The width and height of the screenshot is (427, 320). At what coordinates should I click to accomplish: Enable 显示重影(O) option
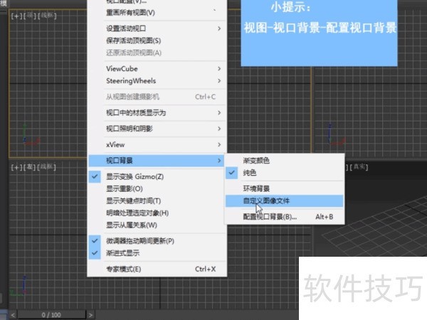tap(125, 188)
